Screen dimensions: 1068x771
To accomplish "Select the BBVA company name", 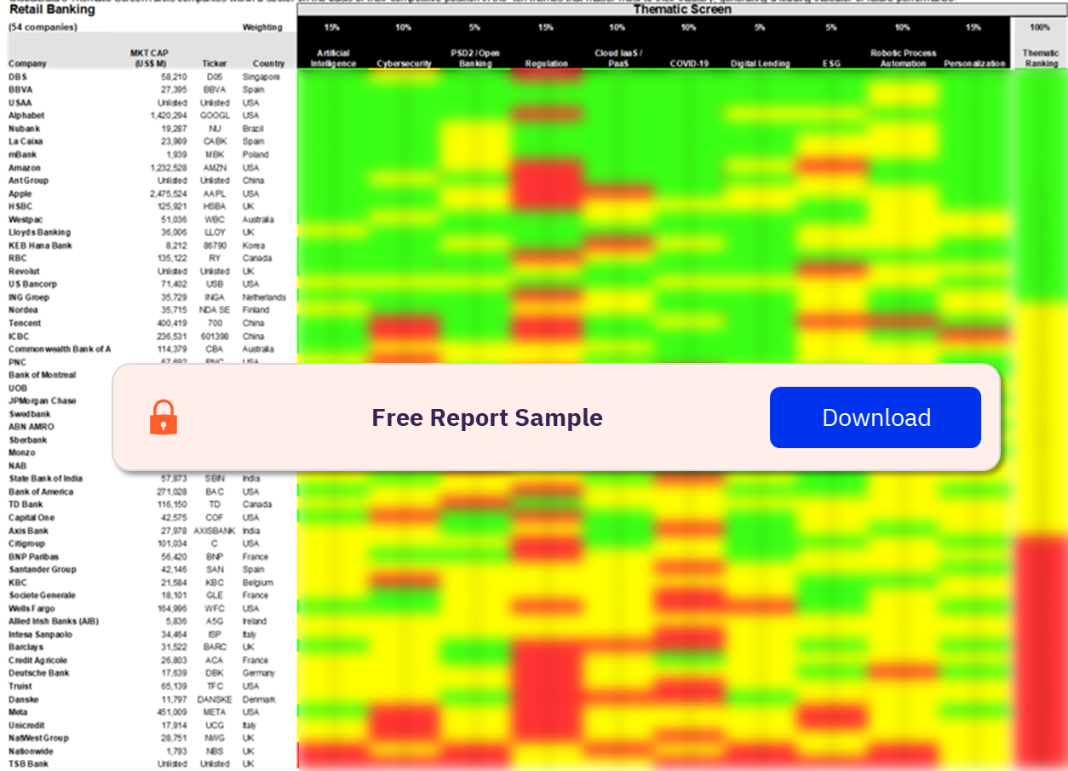I will pos(20,89).
